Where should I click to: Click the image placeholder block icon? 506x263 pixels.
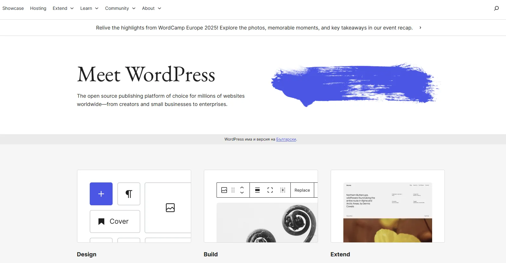pos(170,208)
